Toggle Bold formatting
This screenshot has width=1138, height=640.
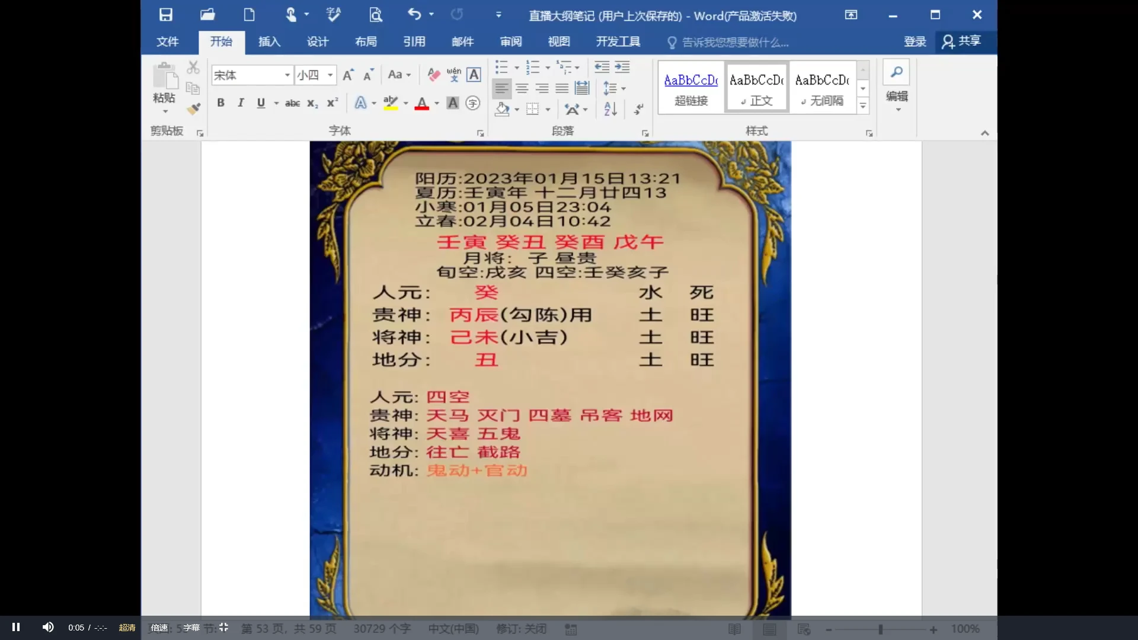tap(220, 103)
